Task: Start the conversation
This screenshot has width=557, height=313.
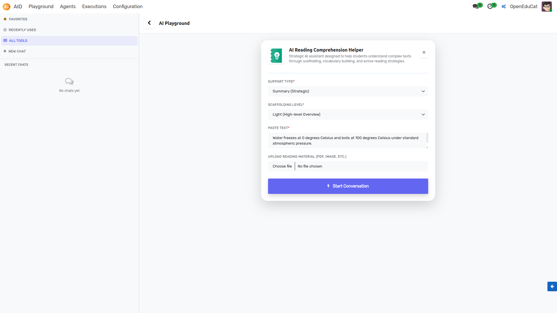Action: [x=348, y=186]
